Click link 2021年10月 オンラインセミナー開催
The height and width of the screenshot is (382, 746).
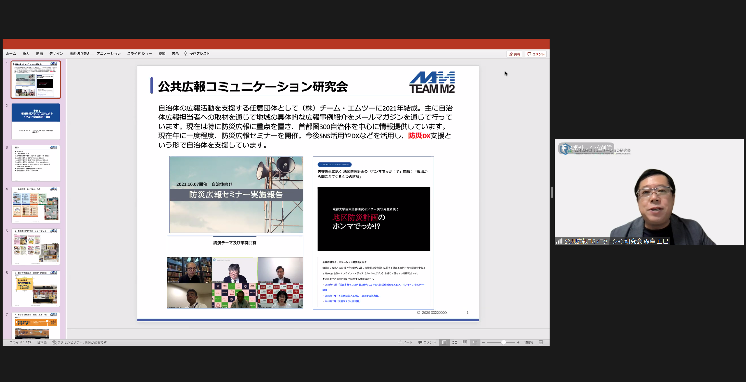pos(373,287)
